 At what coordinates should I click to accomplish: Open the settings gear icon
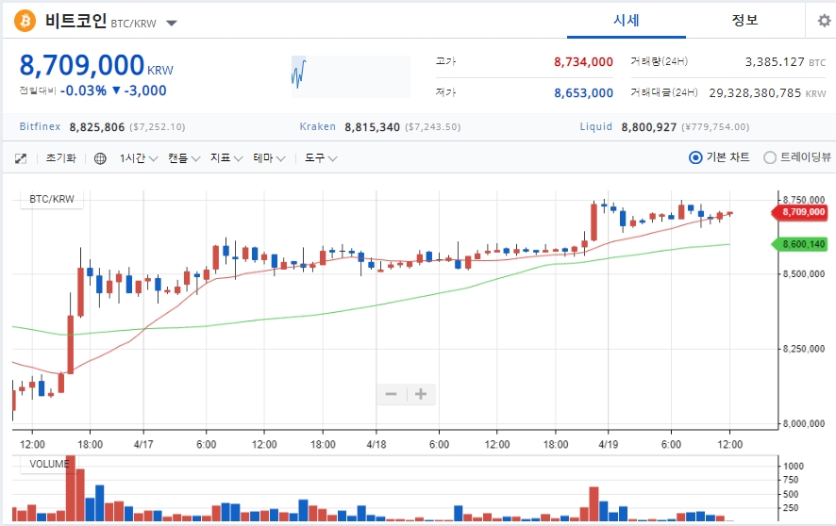click(824, 21)
